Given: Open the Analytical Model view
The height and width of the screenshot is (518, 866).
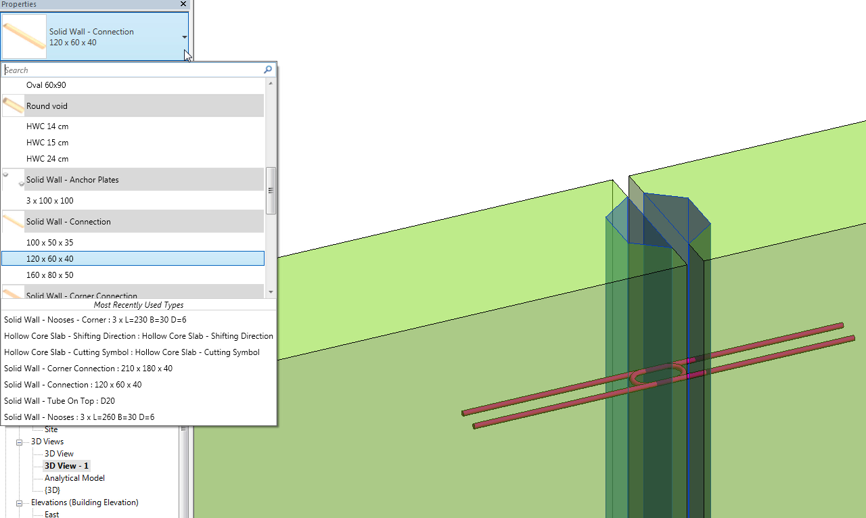Looking at the screenshot, I should 74,478.
